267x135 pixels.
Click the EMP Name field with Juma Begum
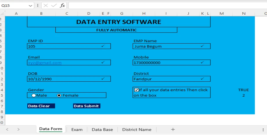(171, 46)
